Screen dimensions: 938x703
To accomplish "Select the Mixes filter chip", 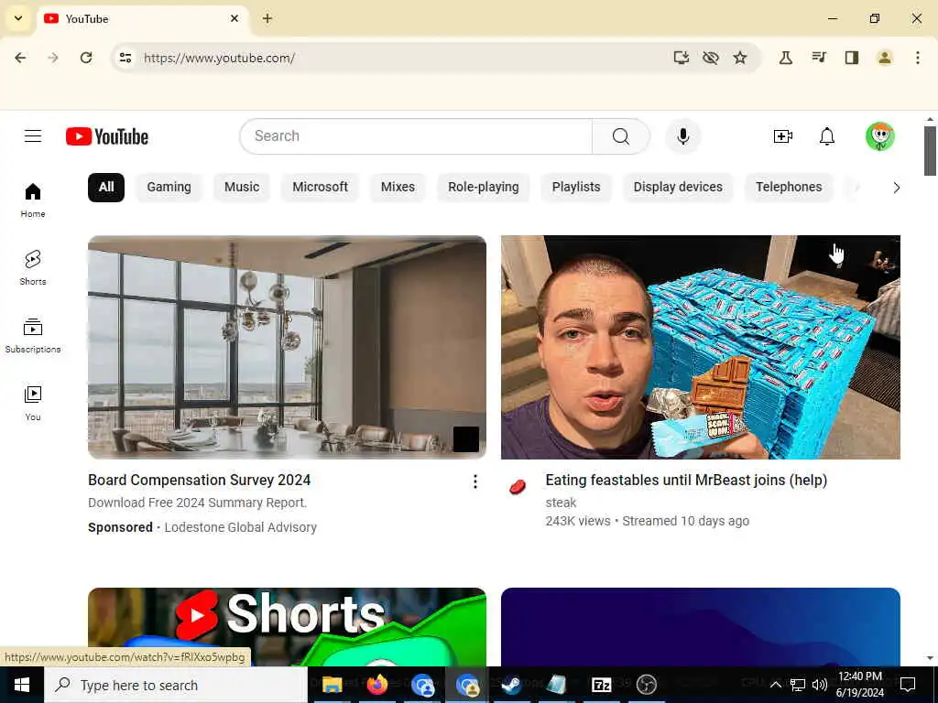I will (398, 187).
